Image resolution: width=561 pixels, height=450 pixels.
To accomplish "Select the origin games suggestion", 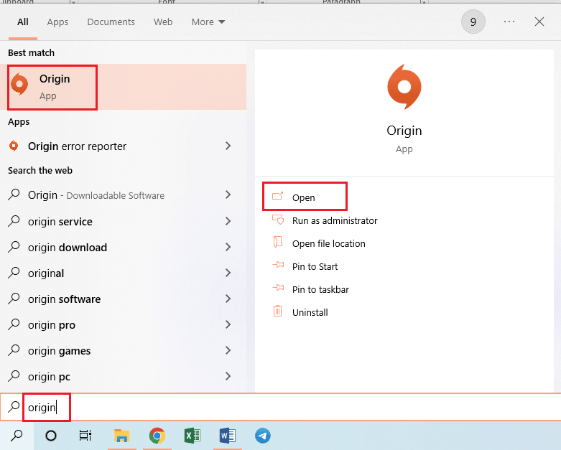I will tap(123, 350).
